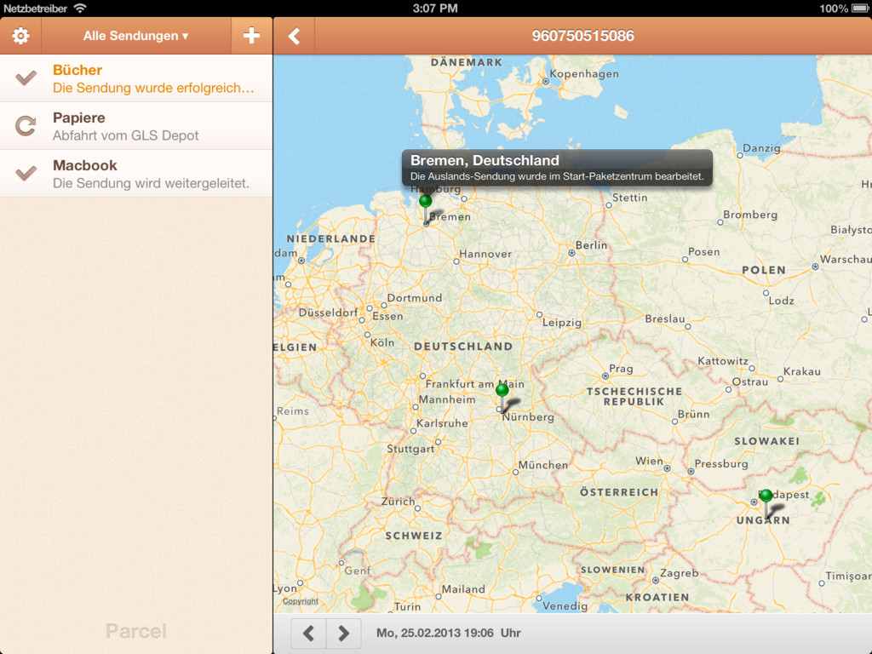Tap the event date Mo, 25.02.2013 19:06
Viewport: 872px width, 654px height.
tap(448, 634)
